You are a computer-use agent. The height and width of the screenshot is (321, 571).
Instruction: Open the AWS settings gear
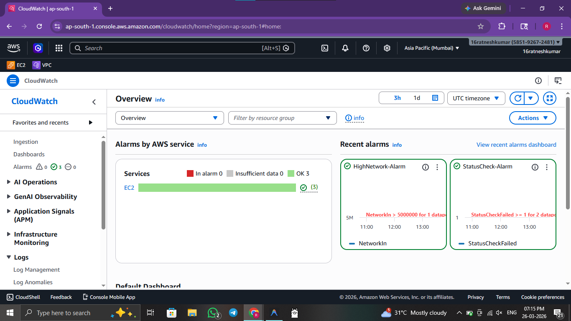click(387, 48)
